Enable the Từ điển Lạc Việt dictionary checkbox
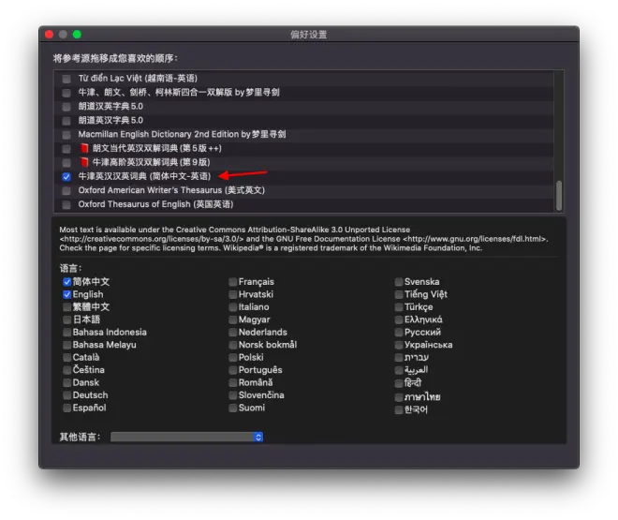This screenshot has height=520, width=618. [66, 79]
